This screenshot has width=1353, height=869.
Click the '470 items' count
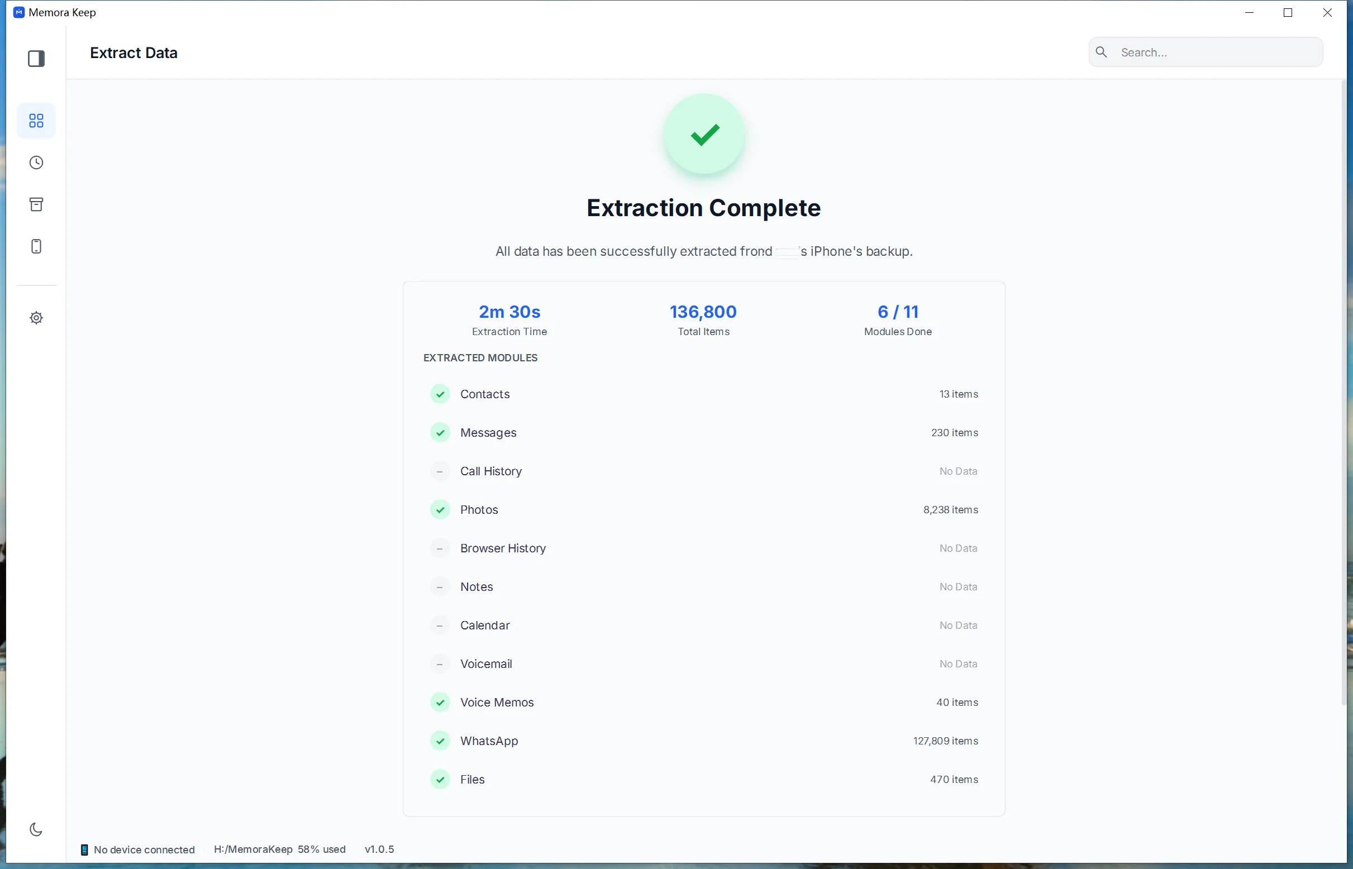[x=954, y=779]
